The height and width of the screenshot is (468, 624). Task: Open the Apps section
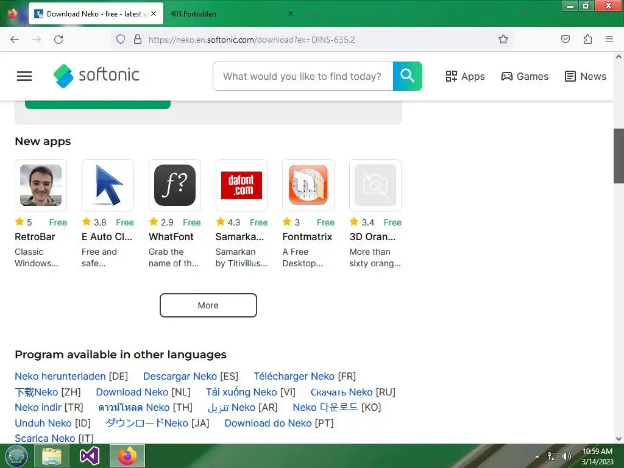(x=465, y=76)
